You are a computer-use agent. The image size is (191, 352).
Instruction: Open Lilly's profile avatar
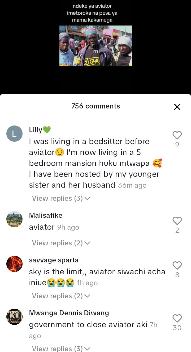click(14, 133)
